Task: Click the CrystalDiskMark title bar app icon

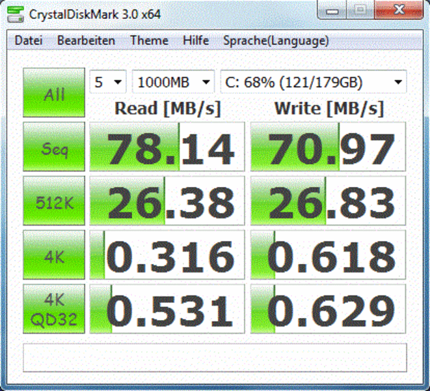Action: (x=16, y=14)
